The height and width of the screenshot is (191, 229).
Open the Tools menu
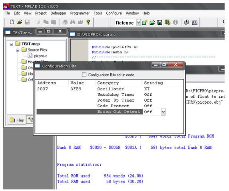coord(98,13)
